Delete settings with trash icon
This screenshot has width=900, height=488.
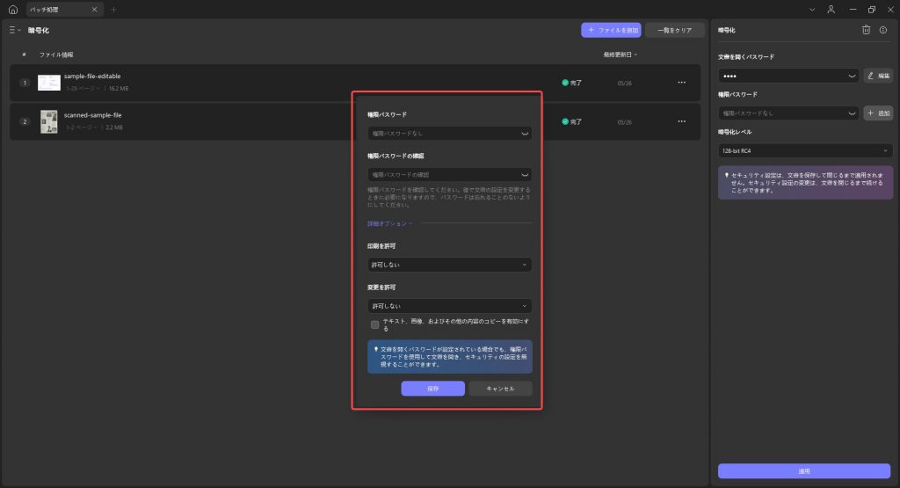tap(866, 30)
